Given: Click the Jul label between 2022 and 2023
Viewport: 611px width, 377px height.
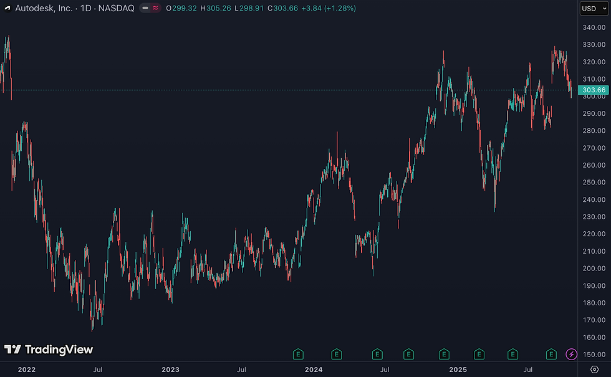Looking at the screenshot, I should [x=98, y=370].
